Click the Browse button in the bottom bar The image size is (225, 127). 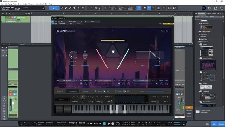pyautogui.click(x=221, y=124)
